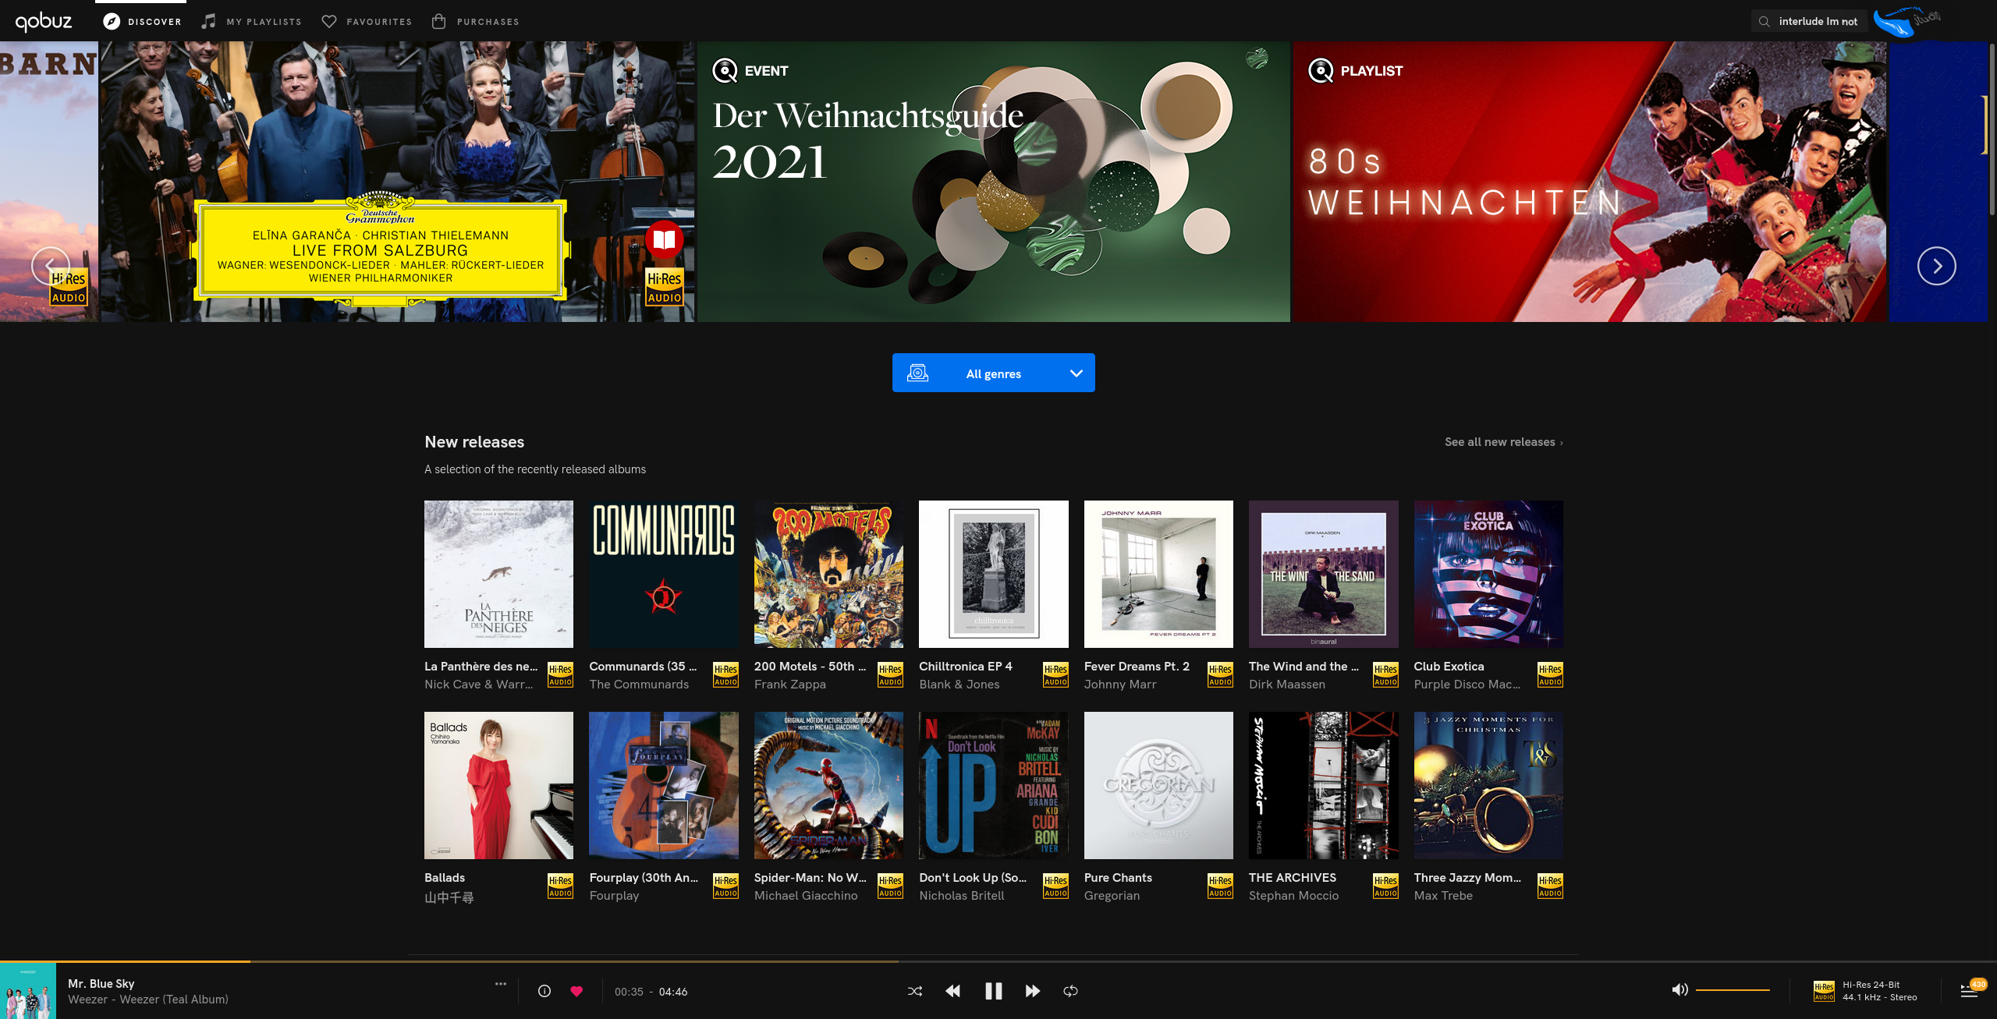Viewport: 1997px width, 1019px height.
Task: Skip to previous track
Action: point(952,991)
